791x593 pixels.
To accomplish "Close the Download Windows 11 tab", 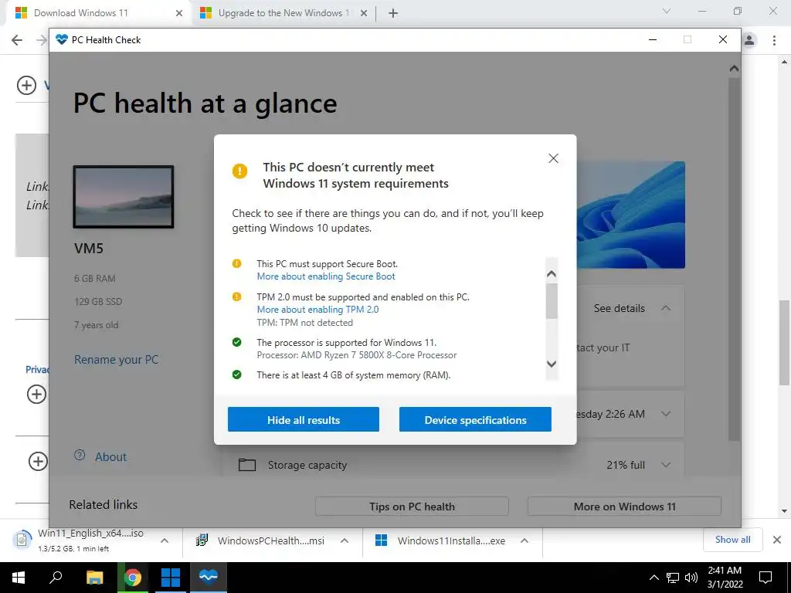I will 179,13.
